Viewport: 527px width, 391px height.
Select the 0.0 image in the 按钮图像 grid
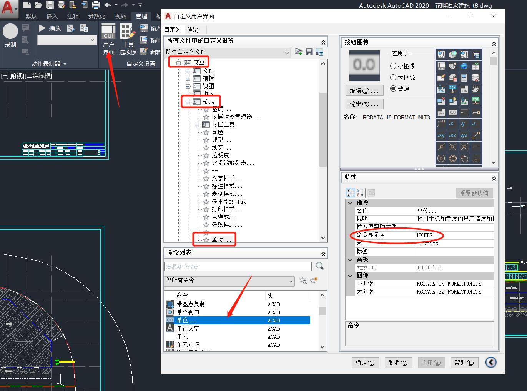pos(452,112)
